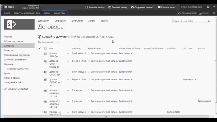Open the settings gear menu
The image size is (217, 122).
[208, 7]
